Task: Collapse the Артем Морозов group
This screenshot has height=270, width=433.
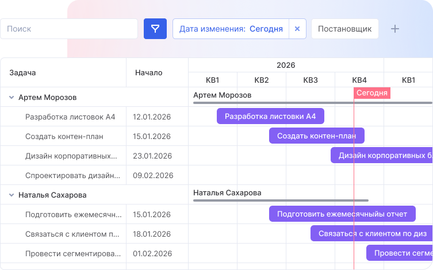Action: click(x=12, y=98)
